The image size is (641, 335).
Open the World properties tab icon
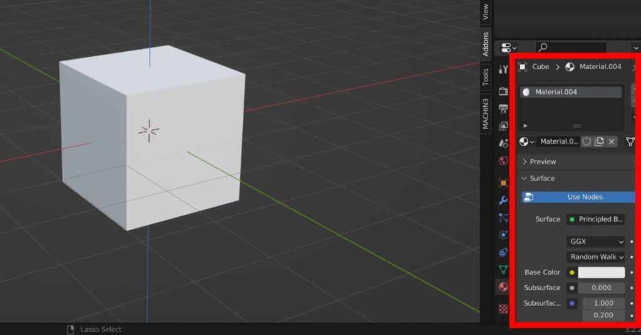click(x=503, y=161)
